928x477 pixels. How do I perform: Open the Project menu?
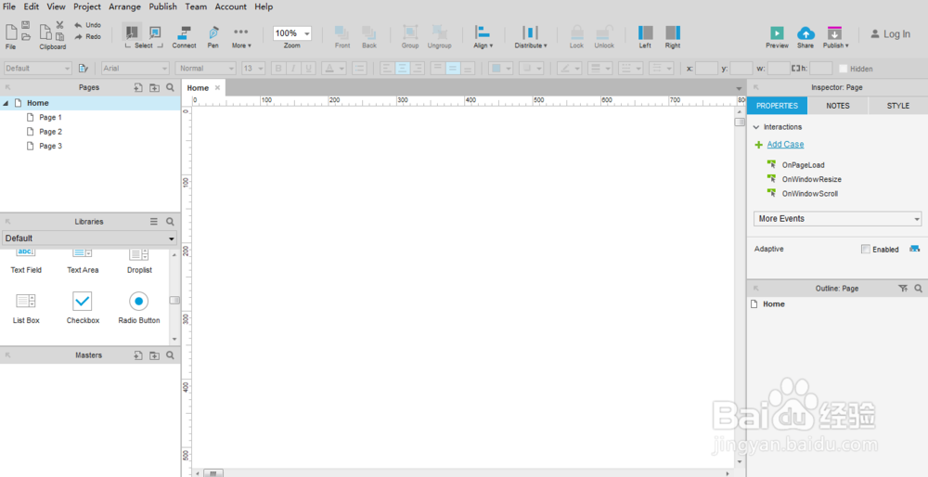(x=87, y=6)
